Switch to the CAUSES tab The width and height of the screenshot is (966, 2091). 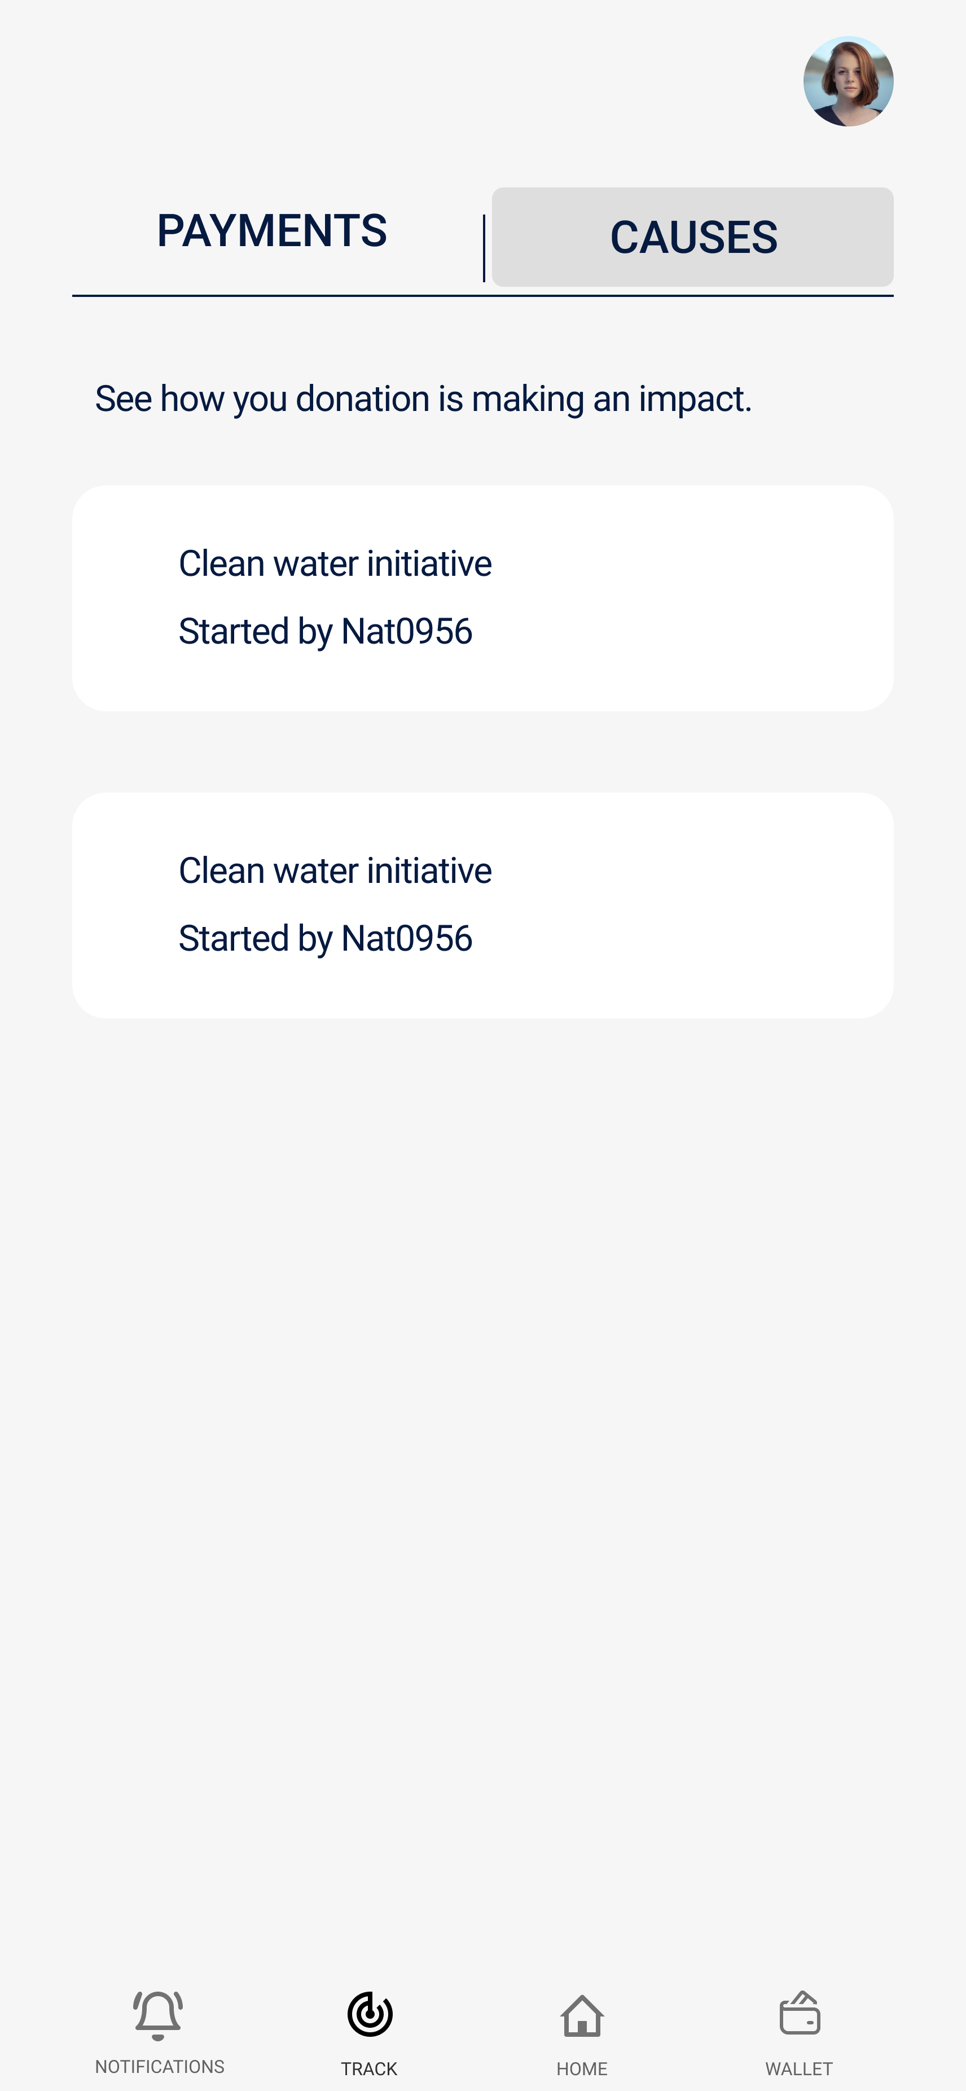coord(693,237)
